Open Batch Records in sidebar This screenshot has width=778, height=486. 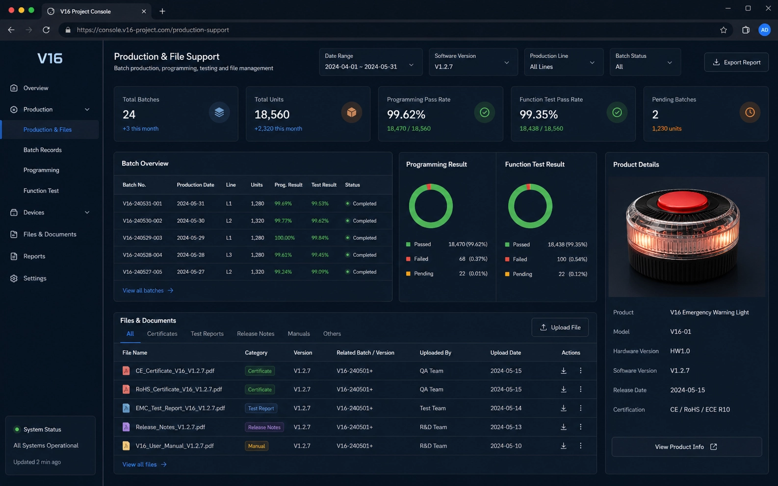point(43,150)
